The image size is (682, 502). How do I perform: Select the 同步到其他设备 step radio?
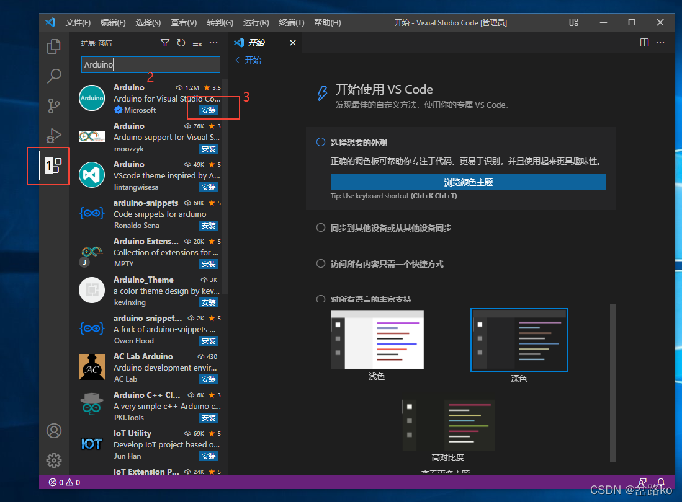[321, 227]
